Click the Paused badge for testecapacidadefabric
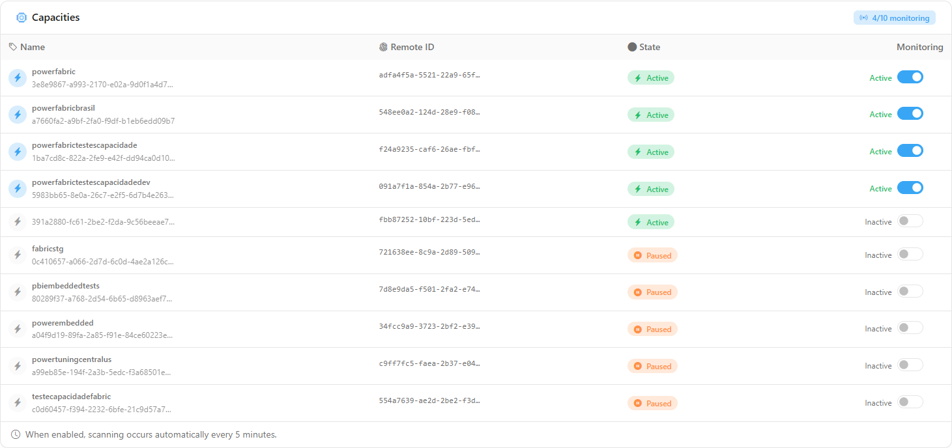The width and height of the screenshot is (952, 448). pos(652,404)
